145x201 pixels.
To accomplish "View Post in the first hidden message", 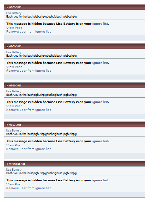I will tap(14, 28).
